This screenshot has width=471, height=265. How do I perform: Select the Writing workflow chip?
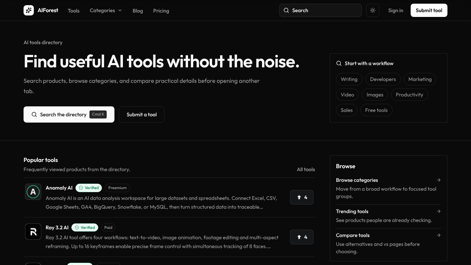click(x=349, y=79)
